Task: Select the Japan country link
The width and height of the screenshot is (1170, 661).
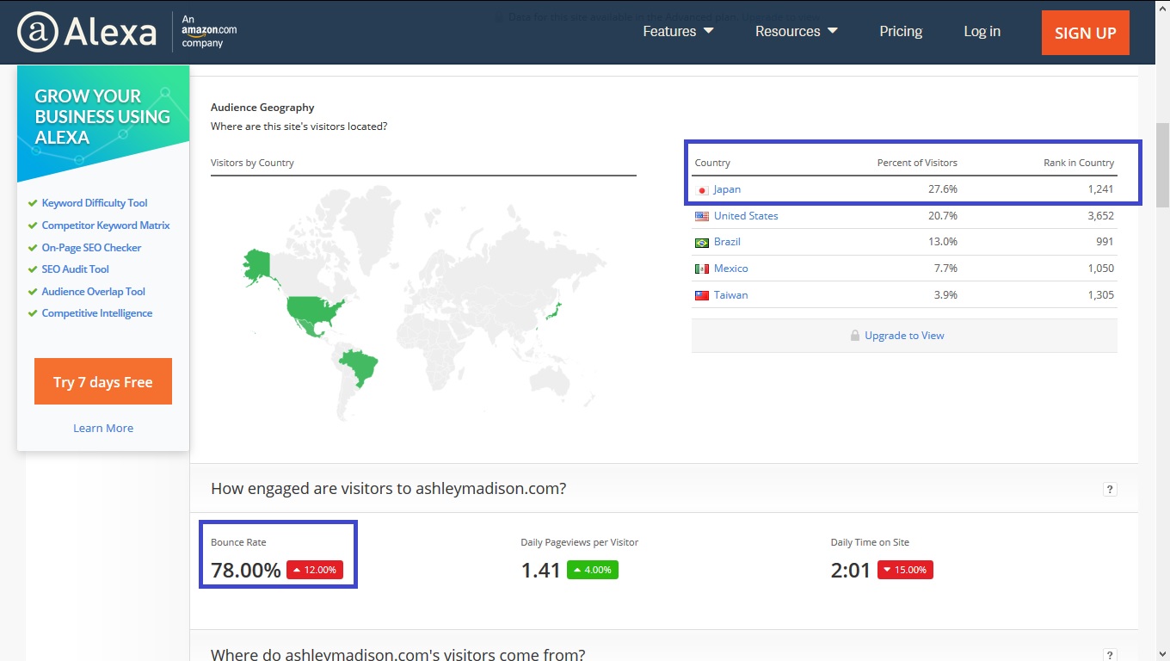Action: click(x=727, y=189)
